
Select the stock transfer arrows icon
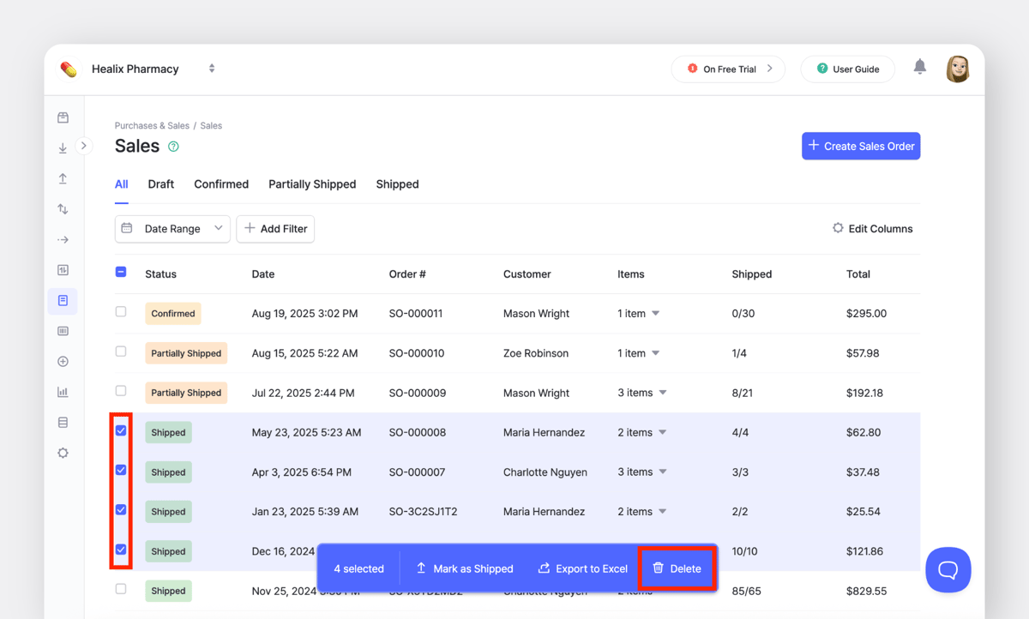click(x=63, y=208)
